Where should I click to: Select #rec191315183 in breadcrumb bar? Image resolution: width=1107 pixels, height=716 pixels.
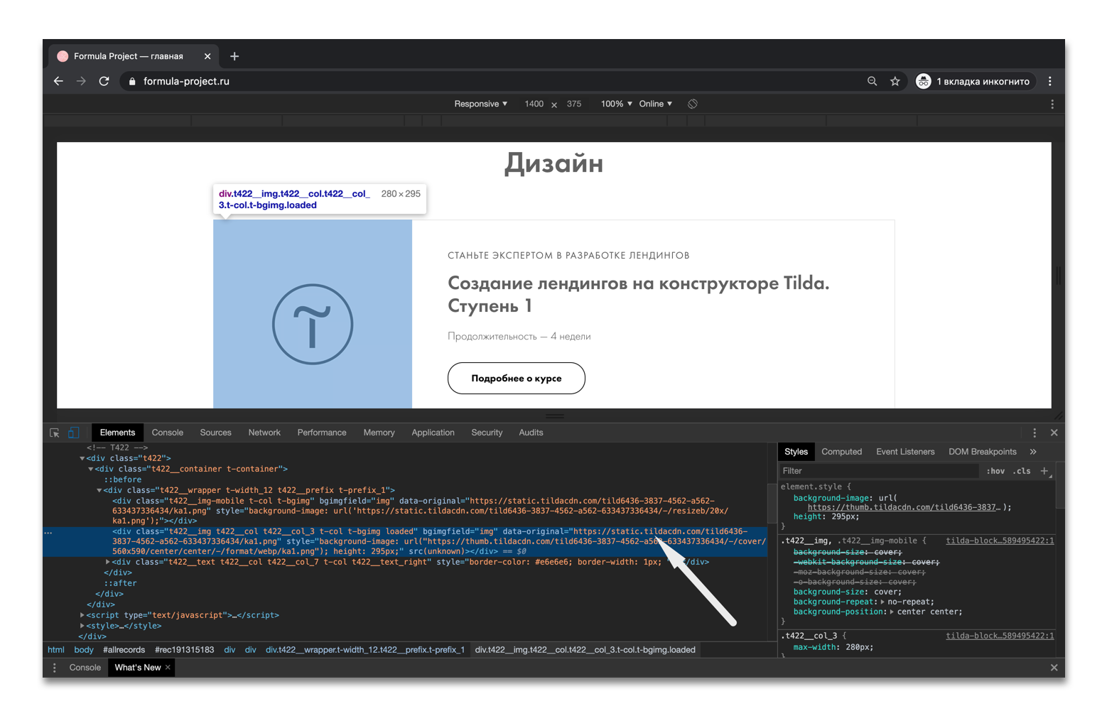coord(184,650)
